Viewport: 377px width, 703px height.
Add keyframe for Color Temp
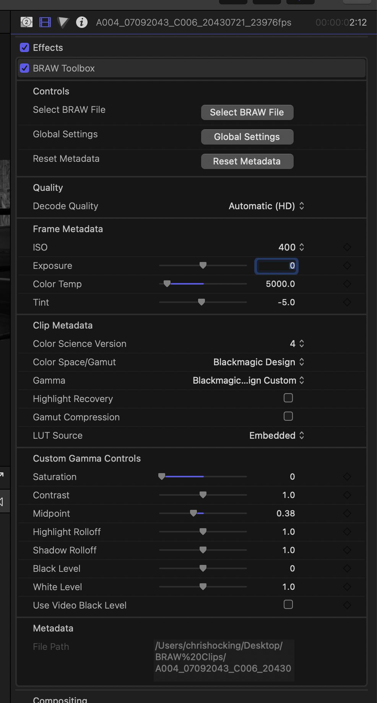[x=347, y=284]
